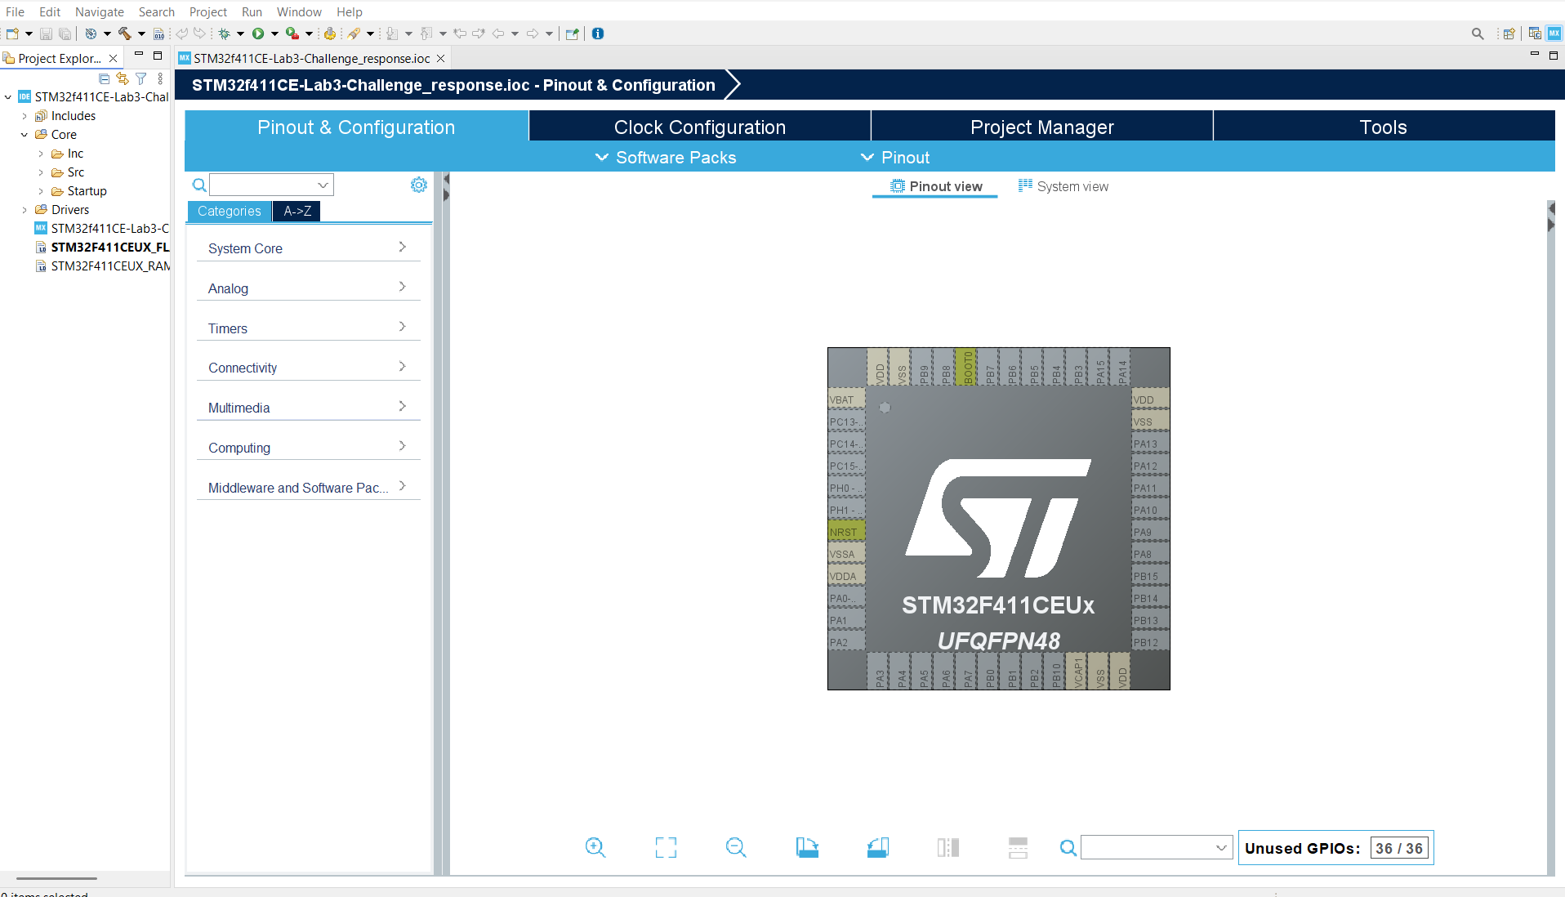Expand the Timers category

(x=308, y=328)
